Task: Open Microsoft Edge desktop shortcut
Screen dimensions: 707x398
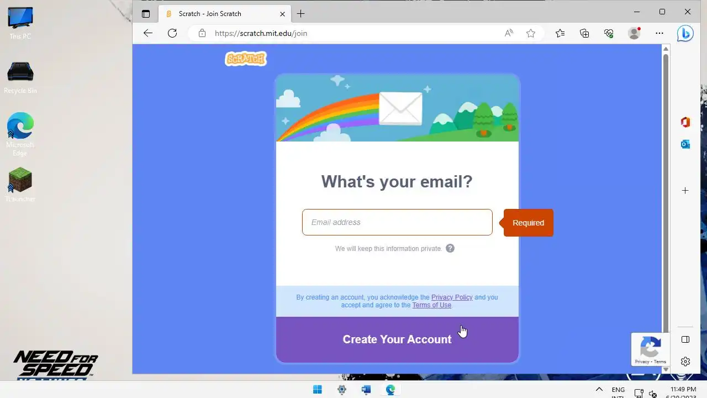Action: [20, 134]
